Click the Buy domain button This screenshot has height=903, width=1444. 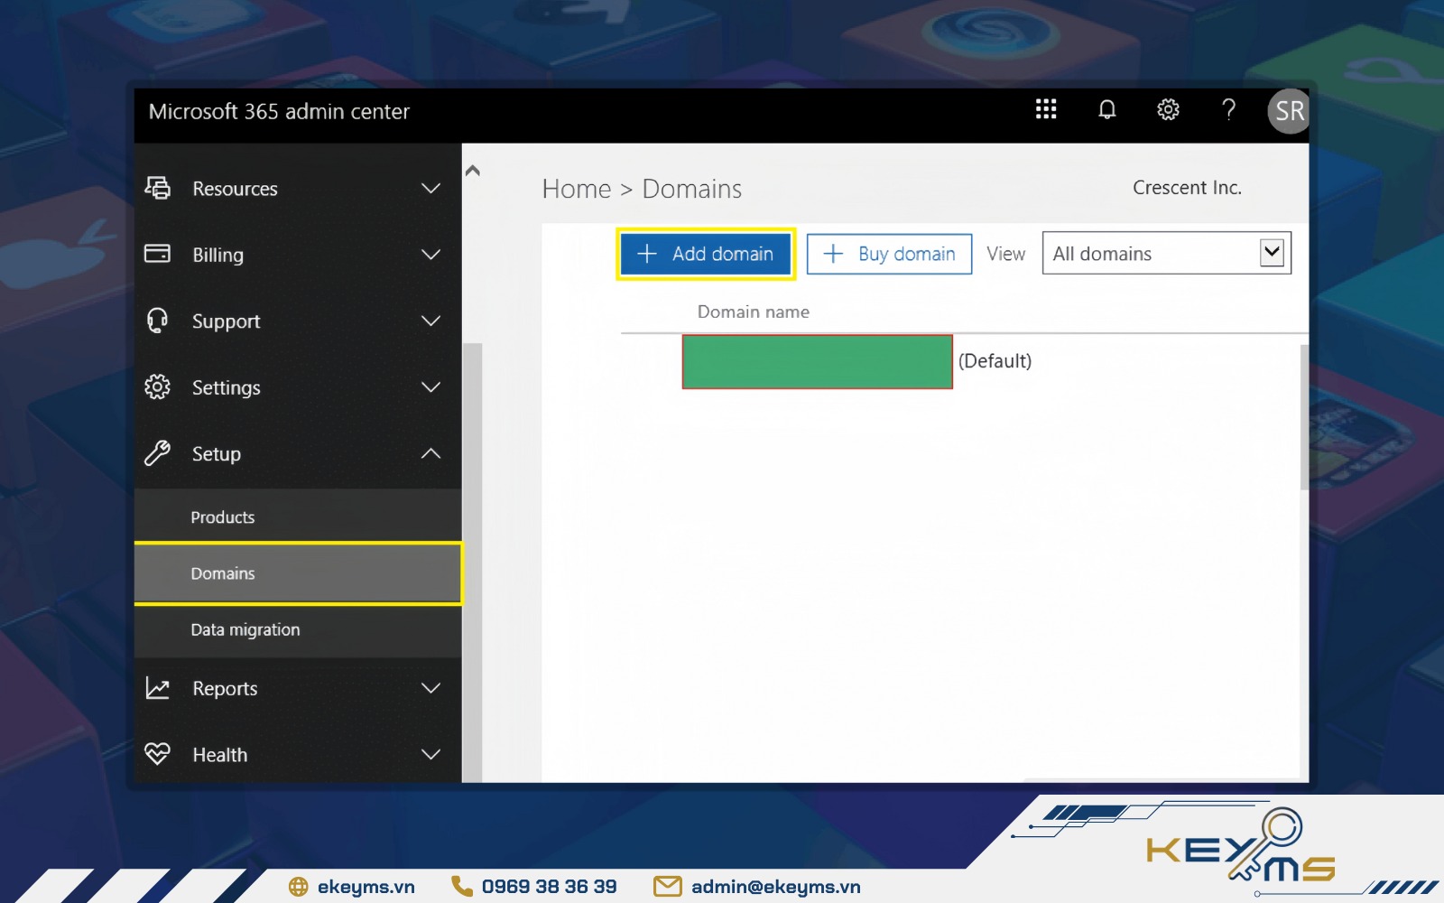tap(889, 254)
